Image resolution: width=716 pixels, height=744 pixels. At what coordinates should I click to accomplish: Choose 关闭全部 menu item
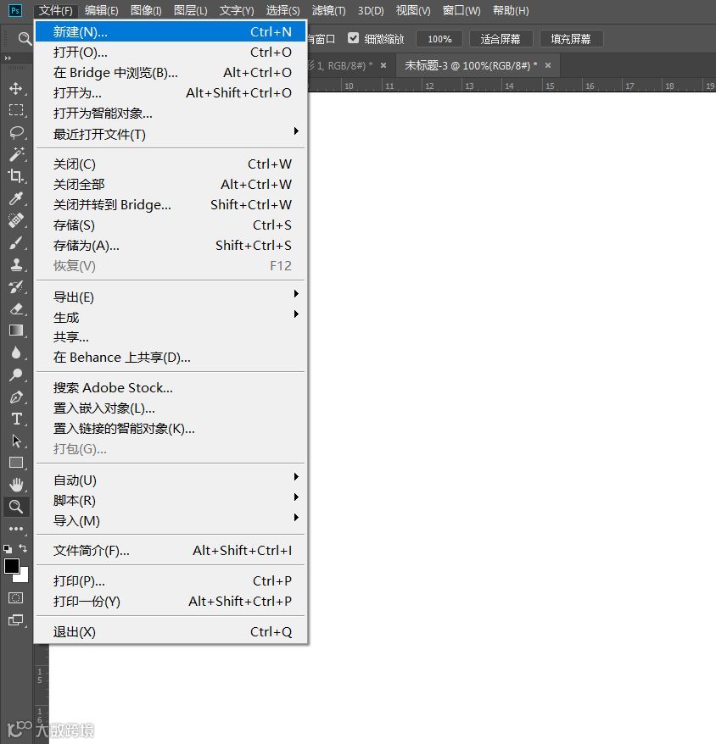(171, 184)
